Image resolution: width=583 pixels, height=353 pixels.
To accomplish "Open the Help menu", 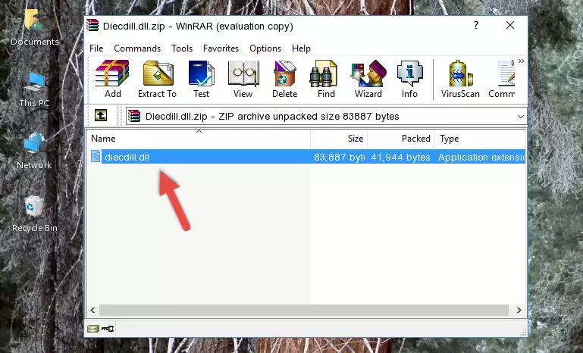I will [301, 48].
